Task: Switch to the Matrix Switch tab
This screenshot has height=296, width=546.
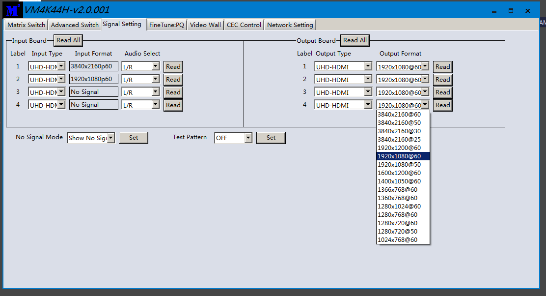Action: tap(26, 25)
